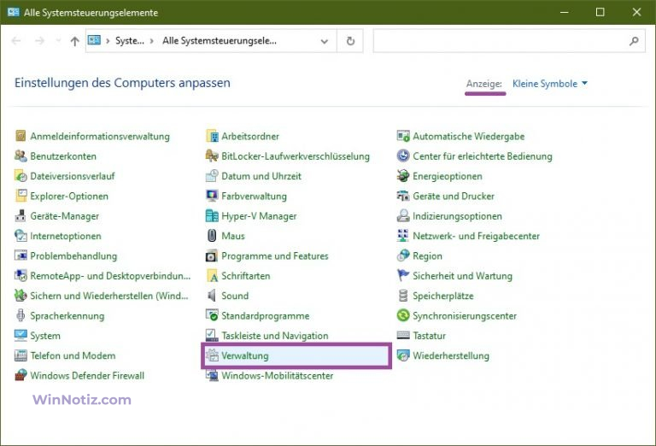Click the Datum und Uhrzeit icon
Screen dimensions: 656x446
[213, 176]
